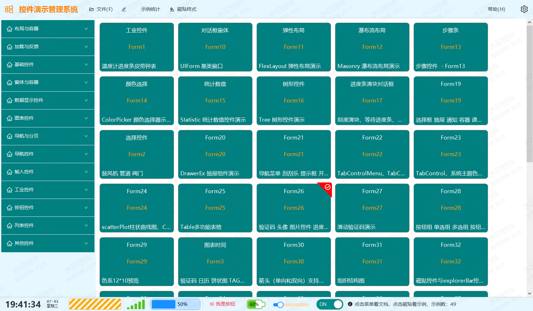Click the scrollbar up arrow
Screen dimensions: 533x311
(x=529, y=22)
